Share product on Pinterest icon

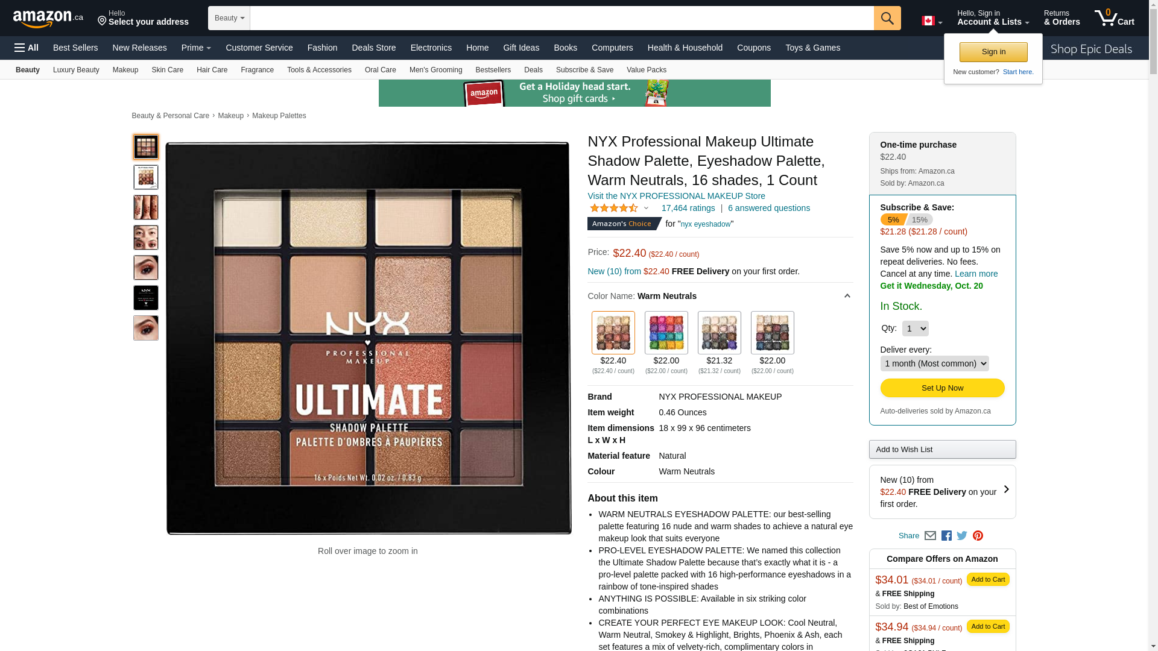tap(978, 535)
